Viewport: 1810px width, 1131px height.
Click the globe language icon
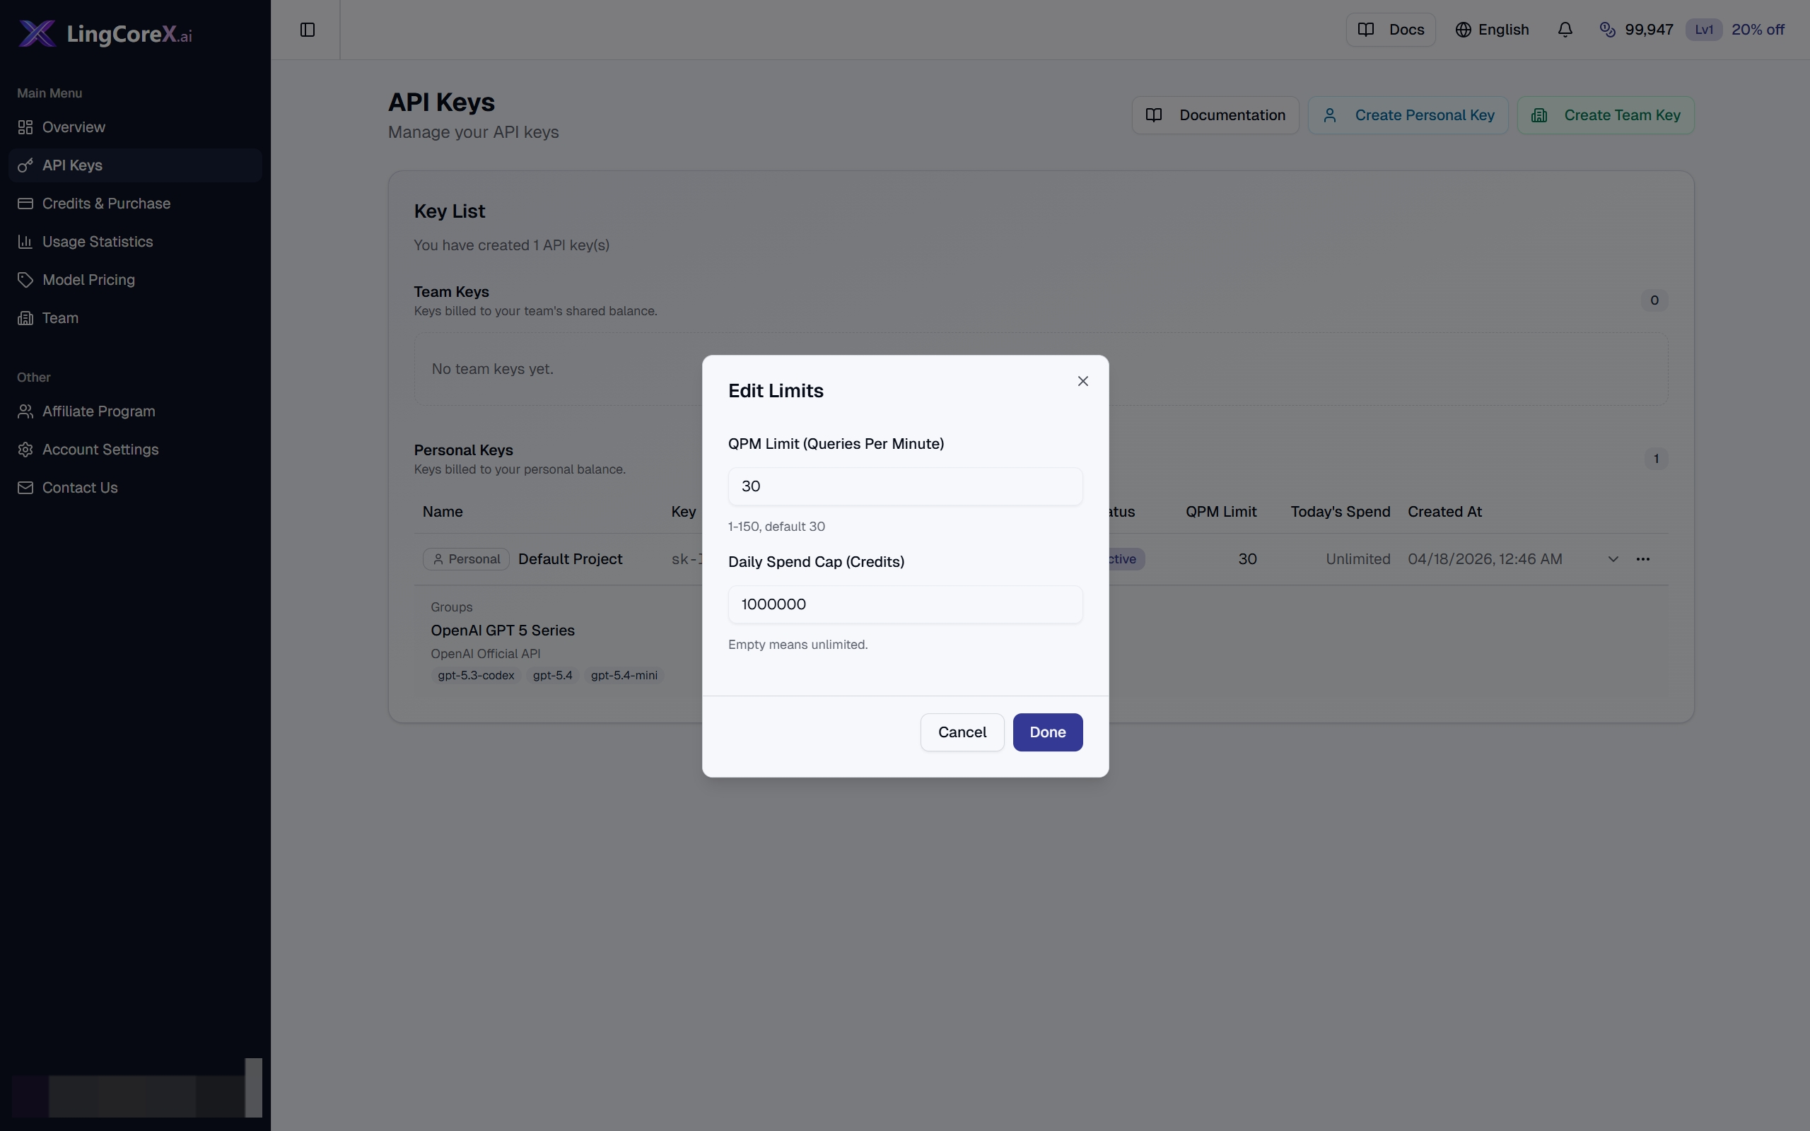pyautogui.click(x=1463, y=30)
